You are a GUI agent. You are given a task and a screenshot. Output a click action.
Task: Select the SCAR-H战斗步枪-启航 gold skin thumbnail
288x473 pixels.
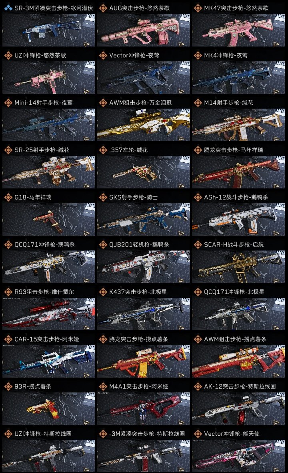pyautogui.click(x=238, y=267)
